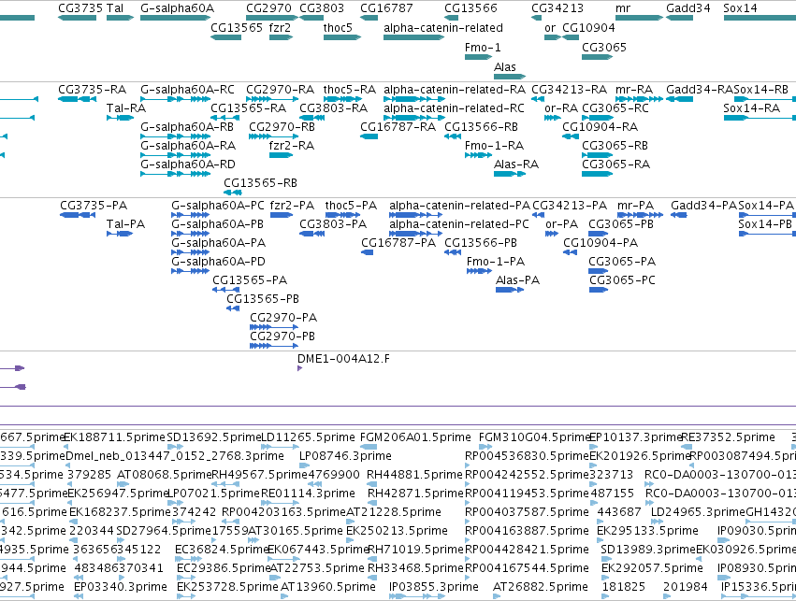Select transcript CG3065-RB

(x=615, y=146)
